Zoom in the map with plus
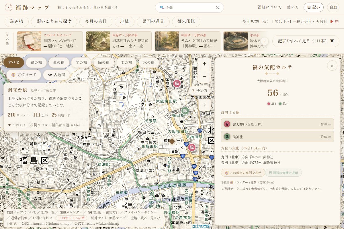The height and width of the screenshot is (229, 344). click(x=204, y=64)
